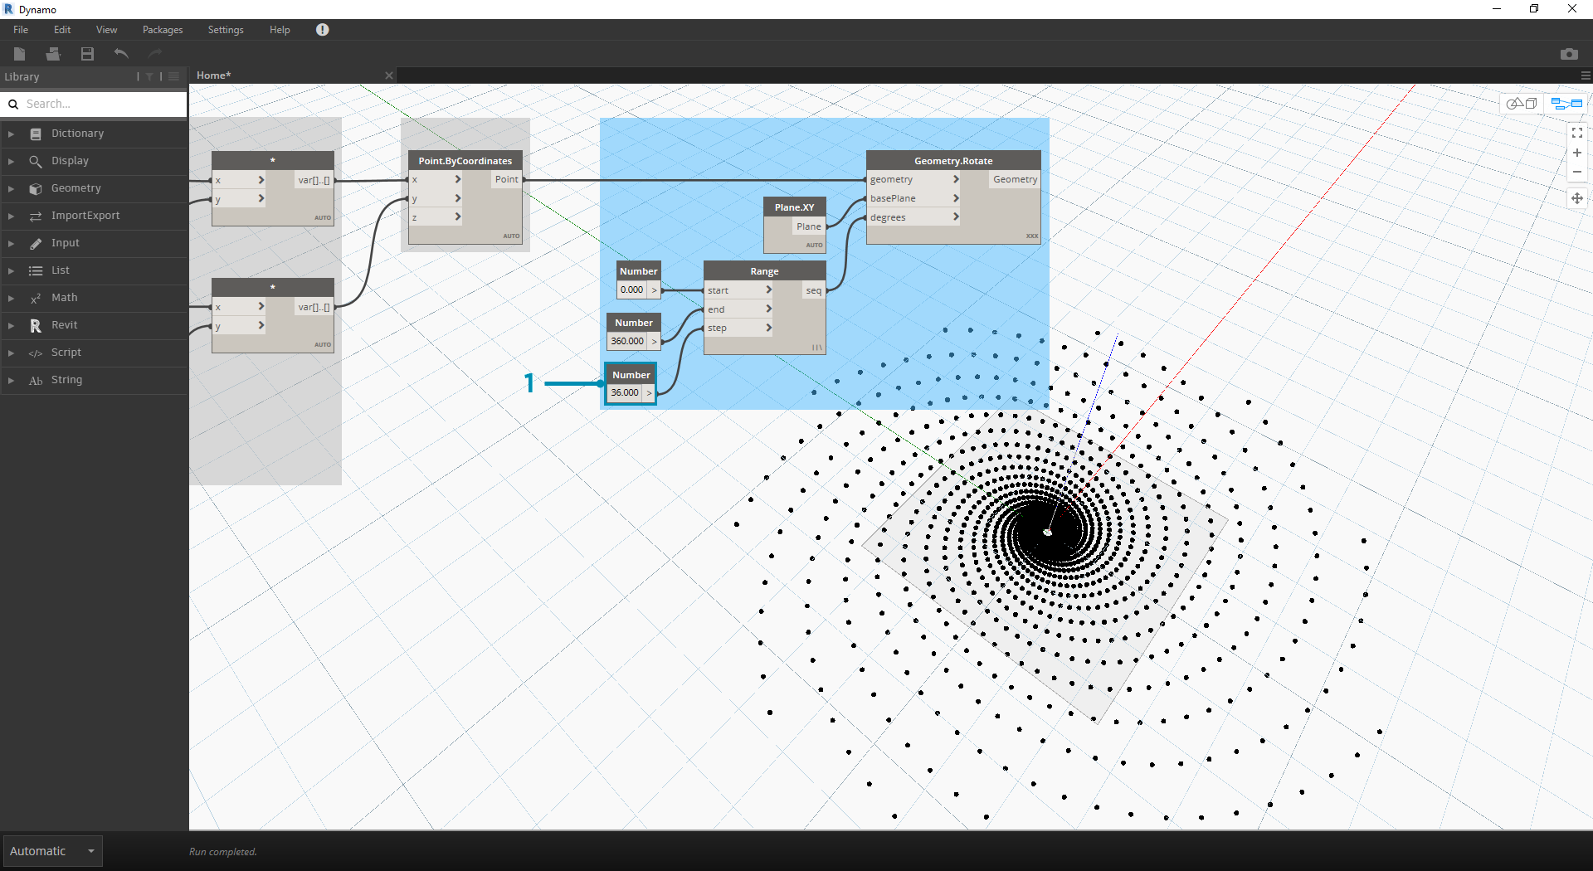
Task: Click the search magnifier icon in Library
Action: (13, 105)
